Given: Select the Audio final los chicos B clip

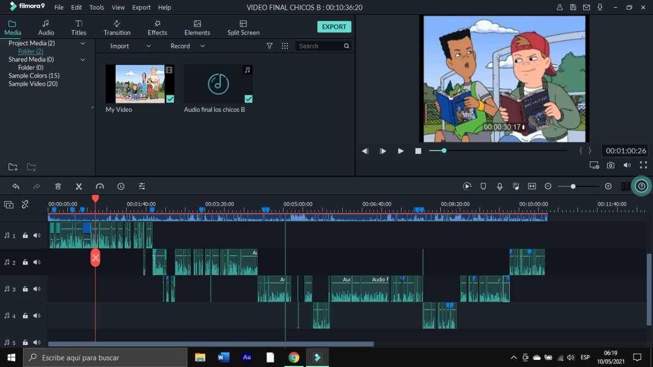Looking at the screenshot, I should coord(218,84).
